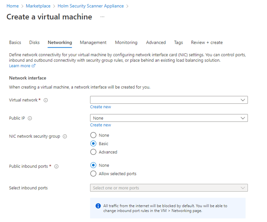This screenshot has height=222, width=267.
Task: Open the Public IP dropdown
Action: coord(169,118)
